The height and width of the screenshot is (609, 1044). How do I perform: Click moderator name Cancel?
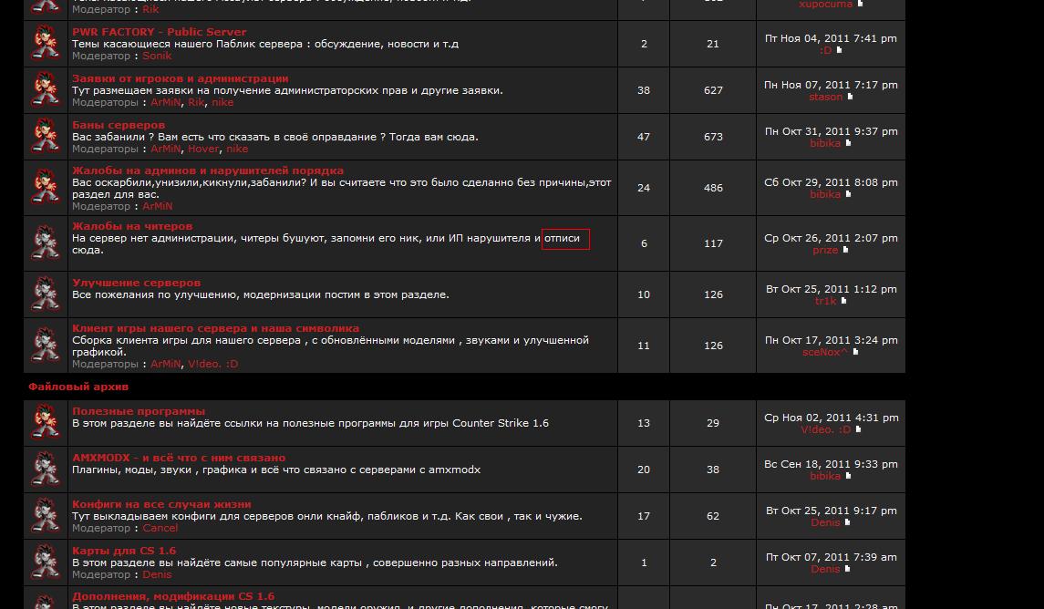tap(160, 528)
